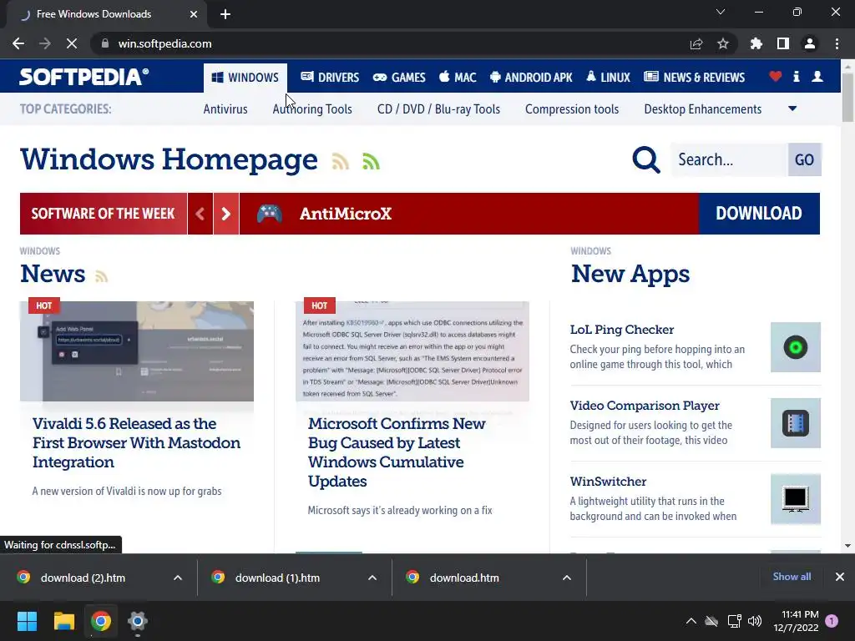This screenshot has width=855, height=641.
Task: Open the volume control in system tray
Action: (x=755, y=621)
